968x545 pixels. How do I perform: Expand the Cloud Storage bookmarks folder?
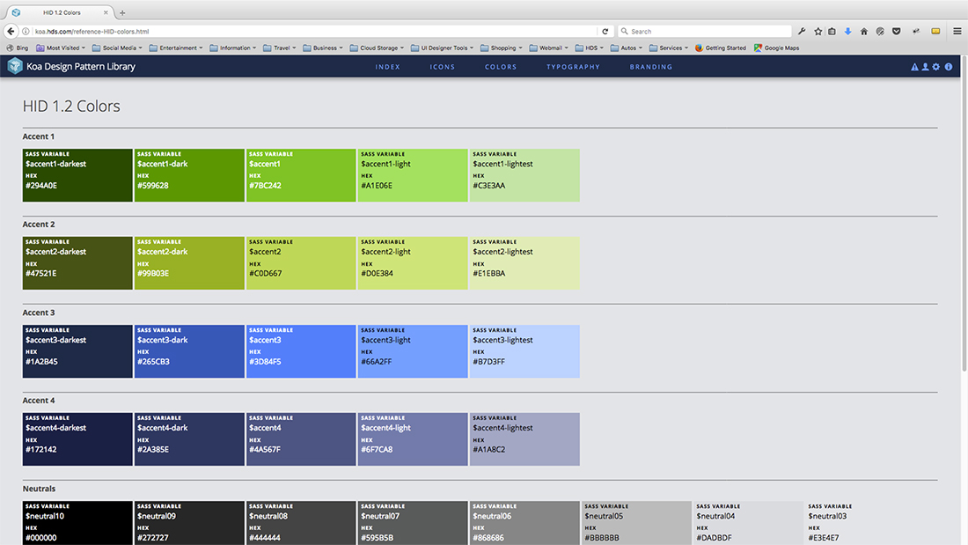(x=377, y=48)
